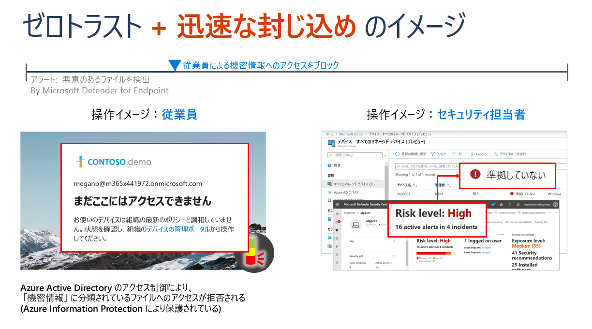The width and height of the screenshot is (592, 329).
Task: Sort by 管理者 column arrows
Action: tap(449, 185)
